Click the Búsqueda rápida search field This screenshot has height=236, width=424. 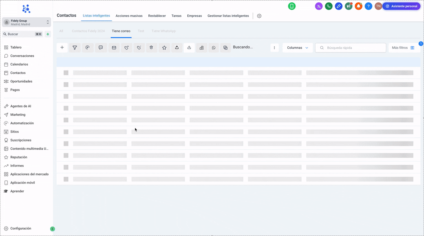[x=353, y=47]
